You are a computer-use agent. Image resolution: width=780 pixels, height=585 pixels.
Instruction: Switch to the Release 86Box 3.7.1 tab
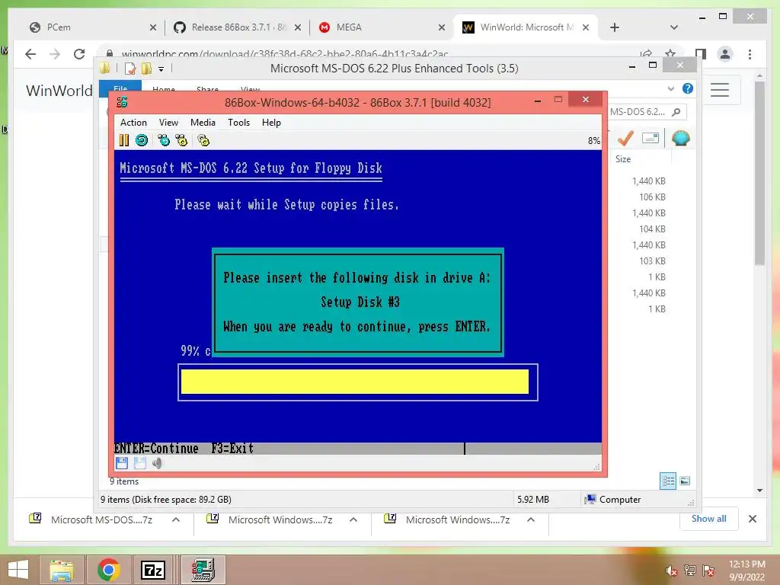tap(236, 27)
